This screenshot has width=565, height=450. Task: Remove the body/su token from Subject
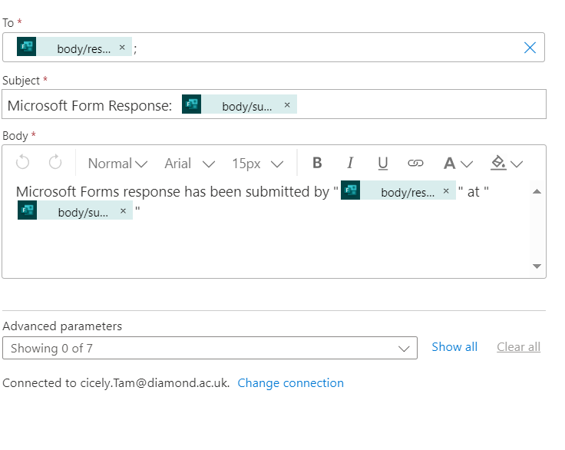(287, 105)
